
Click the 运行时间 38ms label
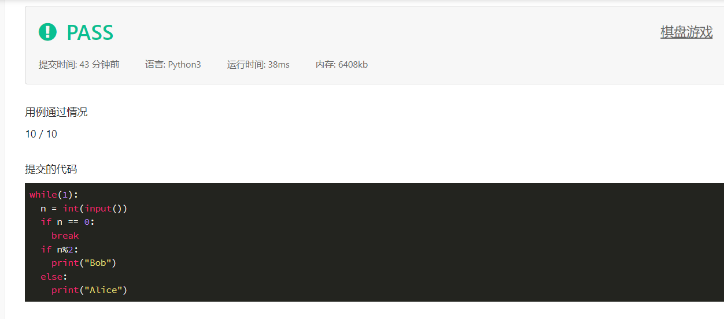click(258, 65)
